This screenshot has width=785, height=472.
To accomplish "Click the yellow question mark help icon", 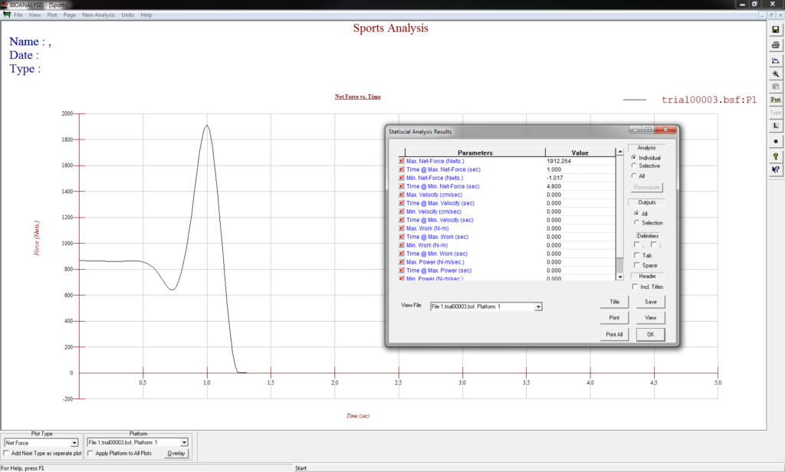I will point(775,156).
